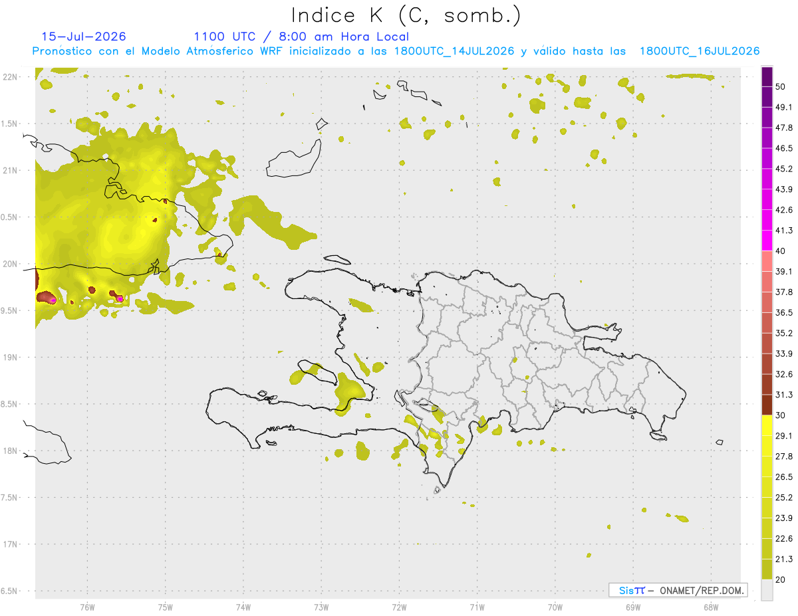Click the color bar value "43.9"
The height and width of the screenshot is (616, 798).
[x=784, y=189]
